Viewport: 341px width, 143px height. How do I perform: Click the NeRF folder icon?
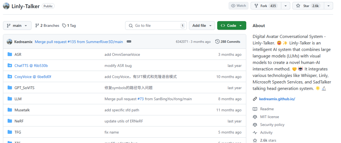click(9, 121)
